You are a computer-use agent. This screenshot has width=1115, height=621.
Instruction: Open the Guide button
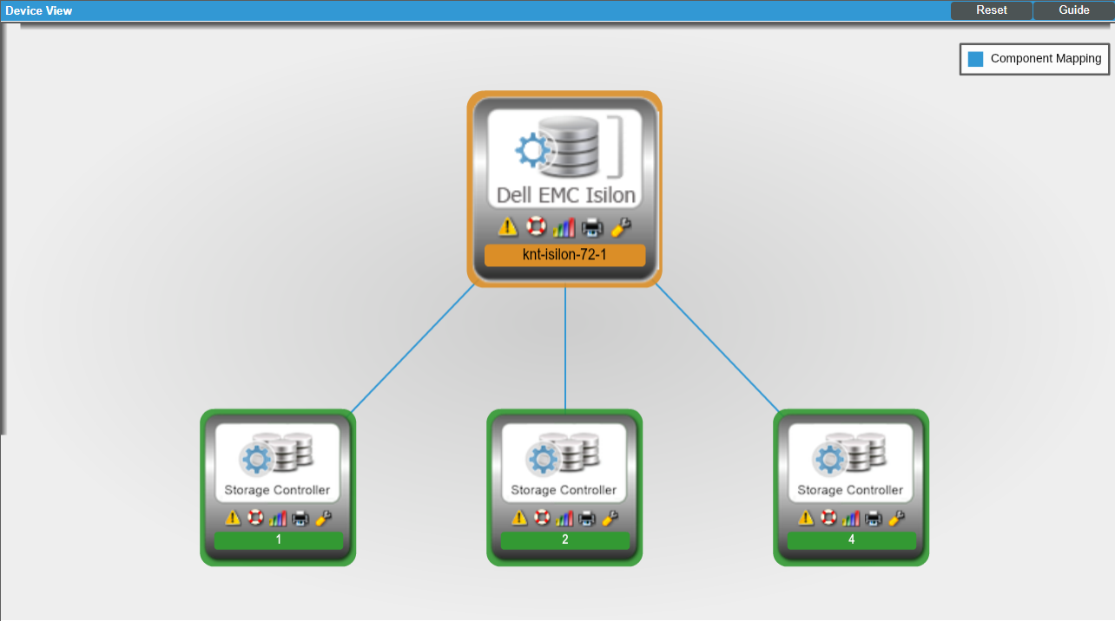pos(1074,10)
